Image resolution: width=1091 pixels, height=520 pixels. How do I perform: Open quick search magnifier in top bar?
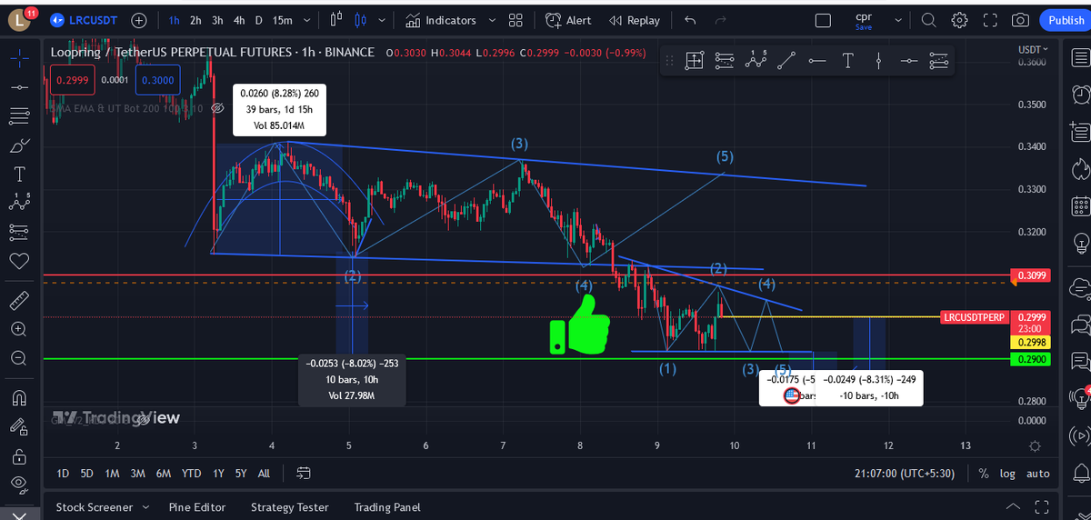coord(928,20)
